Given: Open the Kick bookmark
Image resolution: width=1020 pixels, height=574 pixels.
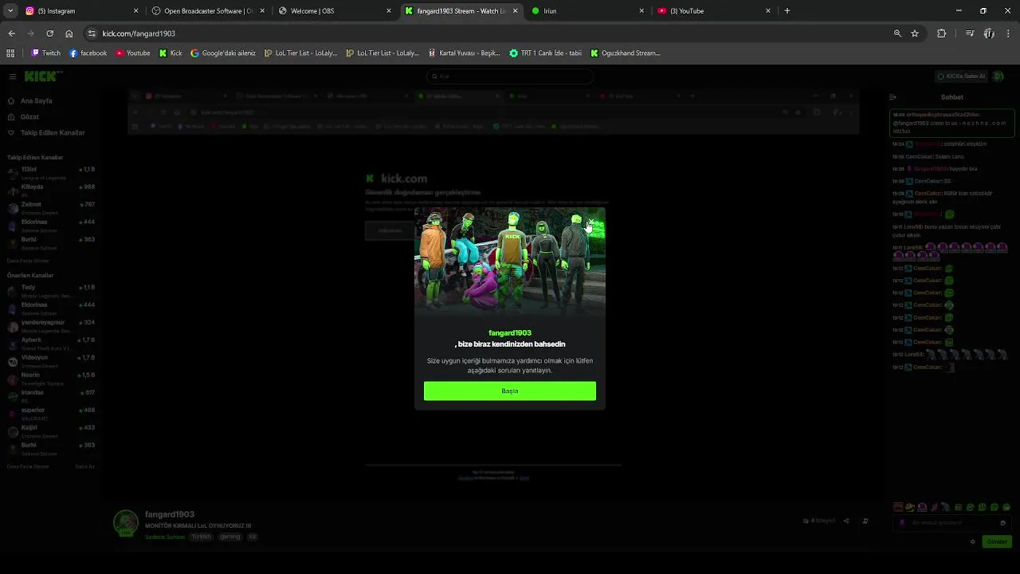Looking at the screenshot, I should coord(171,53).
